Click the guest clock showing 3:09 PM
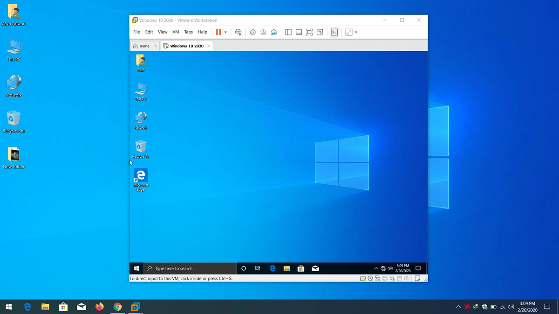Screen dimensions: 559x314 tap(403, 268)
